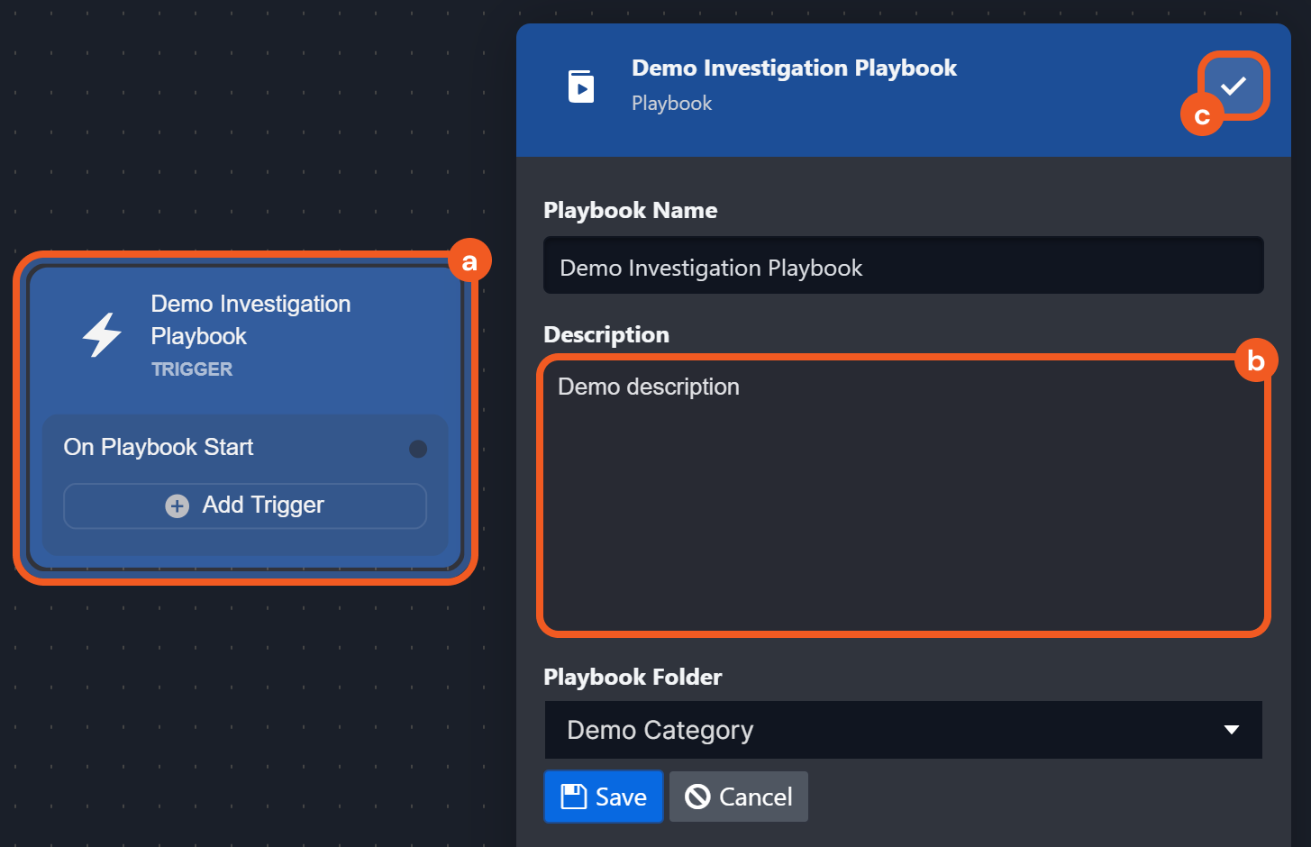Click the orange 'c' annotation badge
Viewport: 1311px width, 847px height.
point(1201,115)
